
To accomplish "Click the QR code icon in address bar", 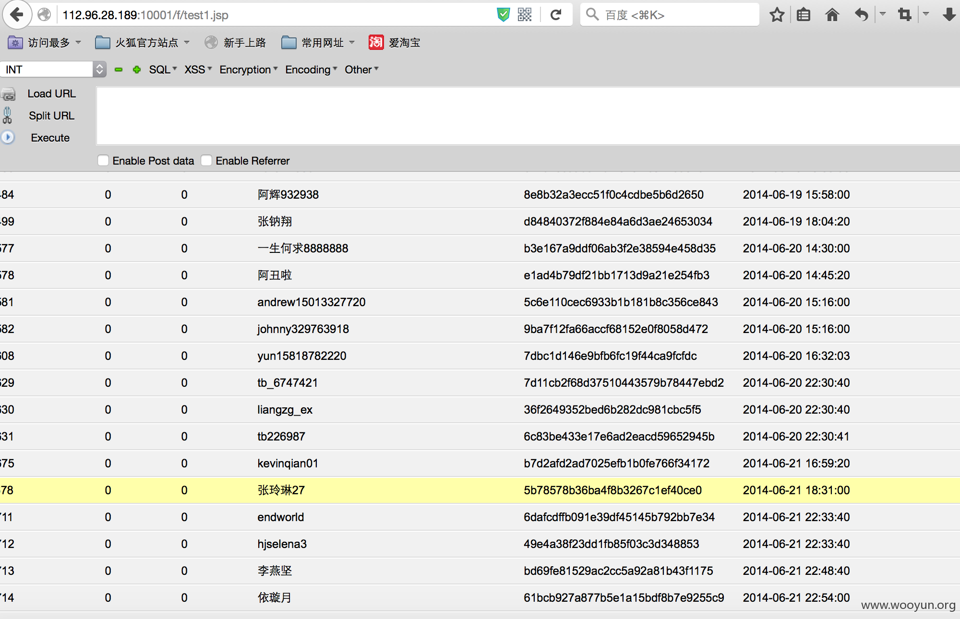I will (525, 15).
